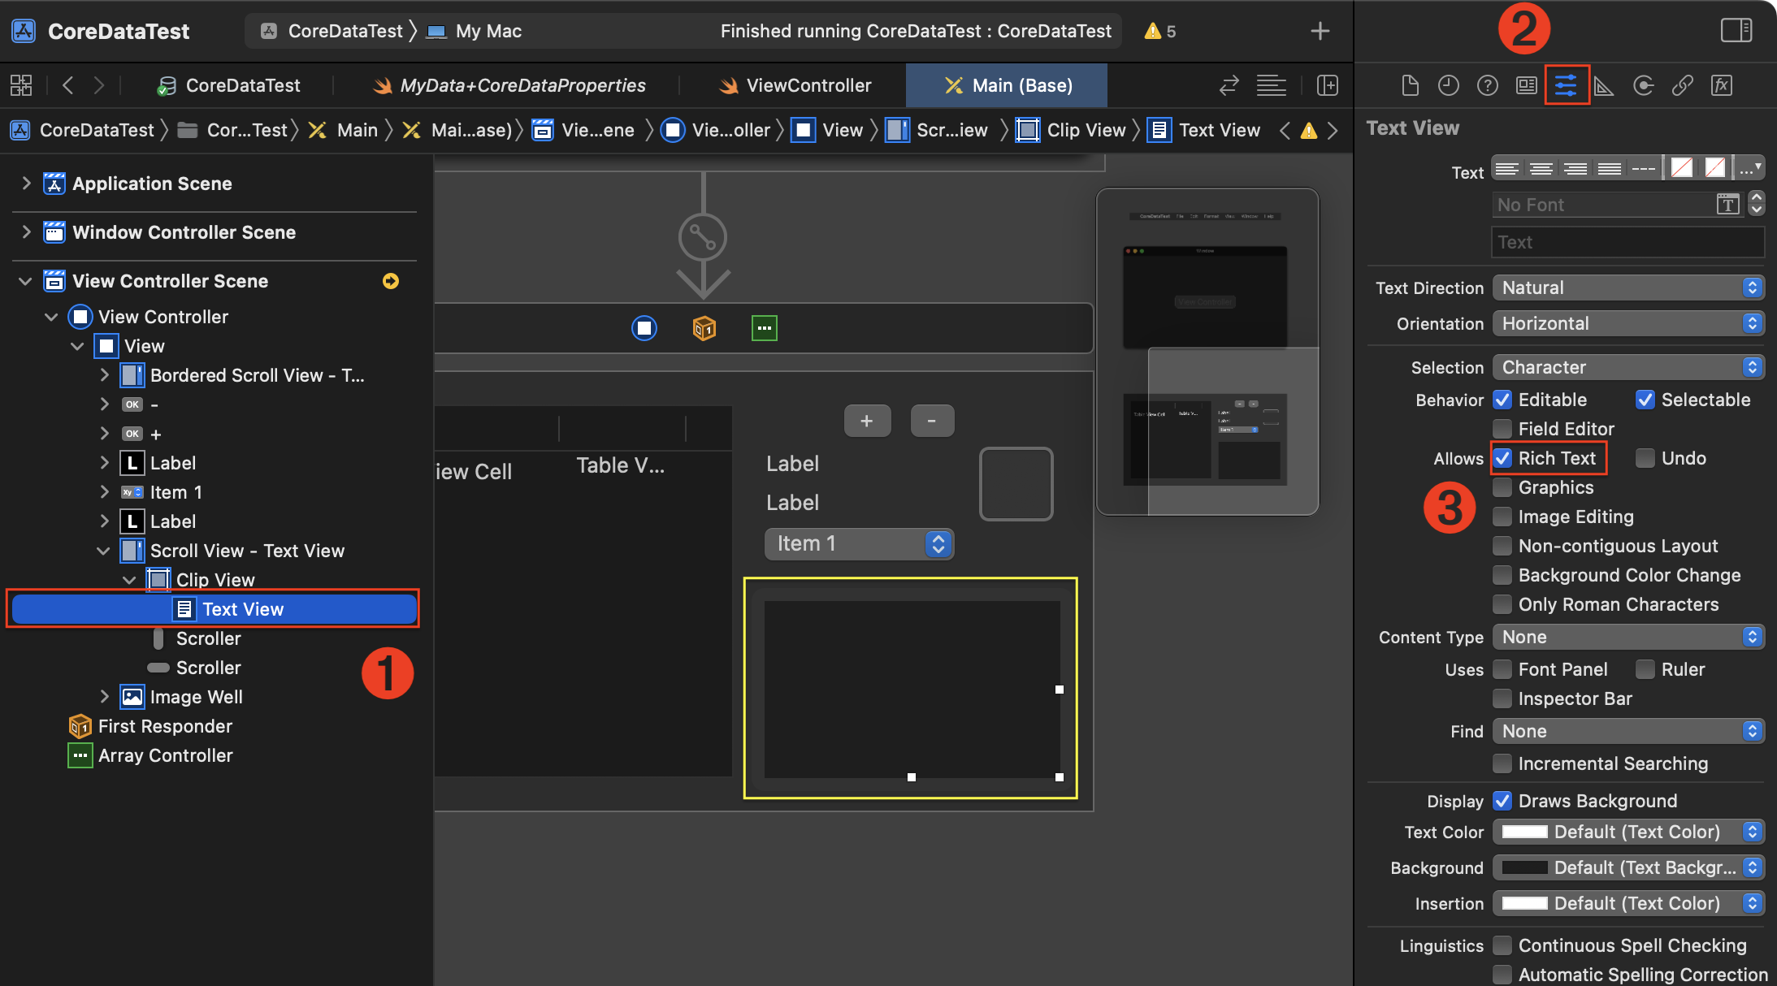Open the Size inspector ruler icon
The height and width of the screenshot is (986, 1777).
pos(1604,85)
